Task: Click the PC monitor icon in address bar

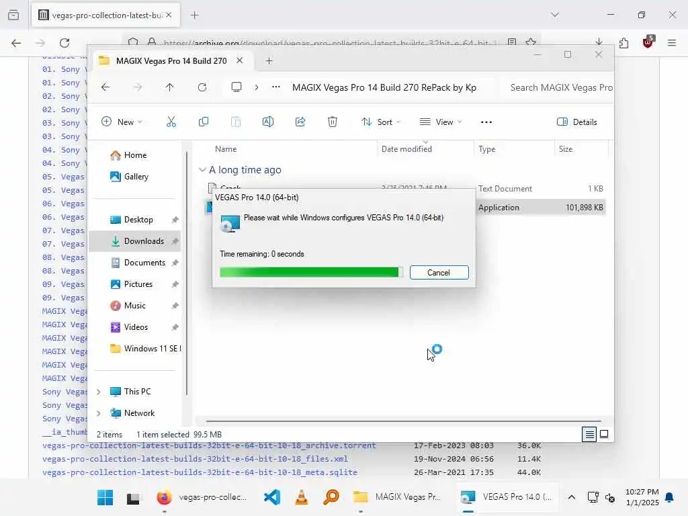Action: click(x=236, y=87)
